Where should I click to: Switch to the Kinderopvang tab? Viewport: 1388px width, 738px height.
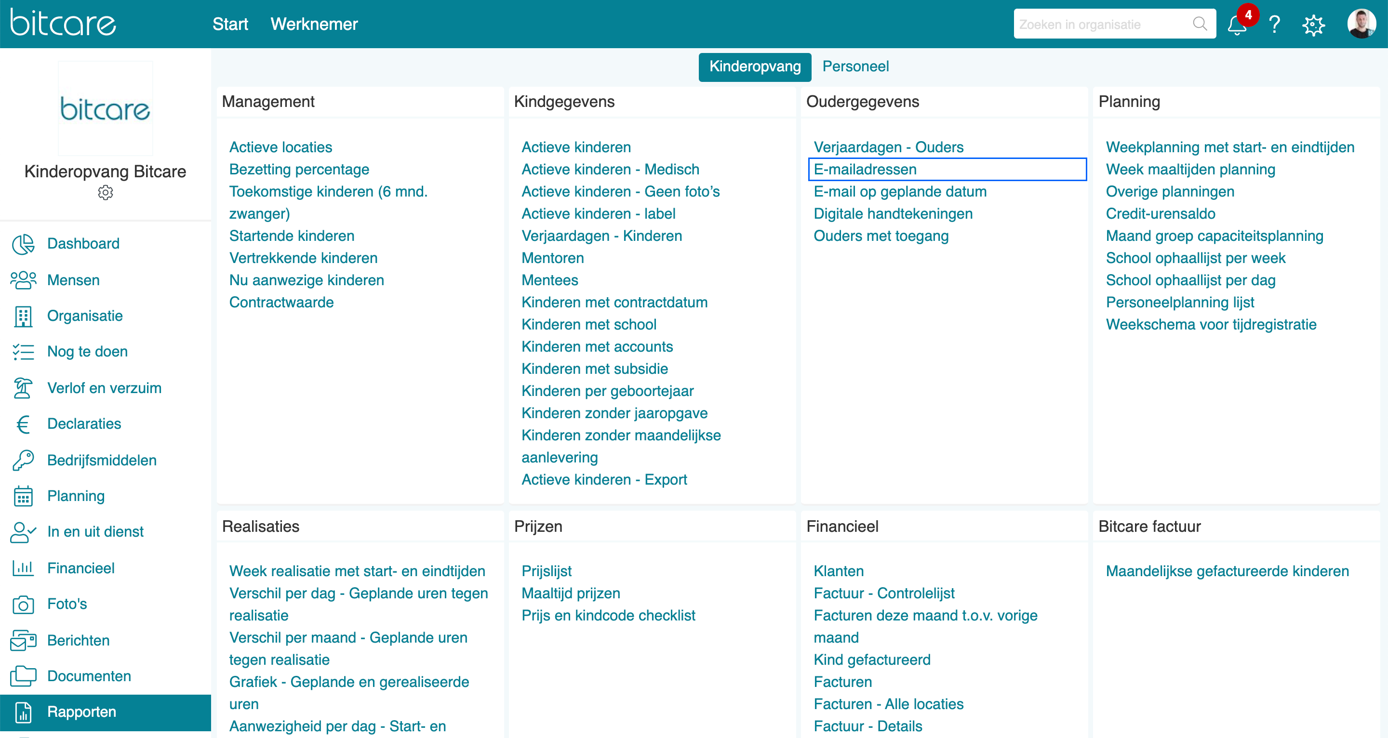[755, 67]
